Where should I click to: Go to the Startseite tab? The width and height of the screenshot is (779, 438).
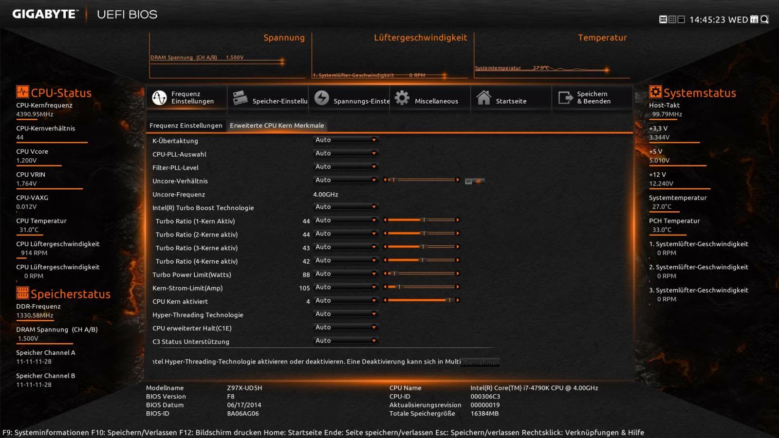click(x=511, y=97)
